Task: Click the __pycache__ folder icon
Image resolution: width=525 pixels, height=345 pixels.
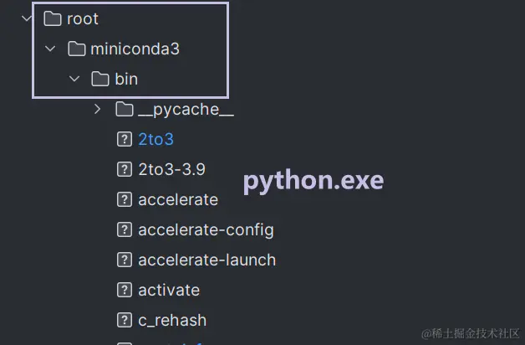Action: 125,109
